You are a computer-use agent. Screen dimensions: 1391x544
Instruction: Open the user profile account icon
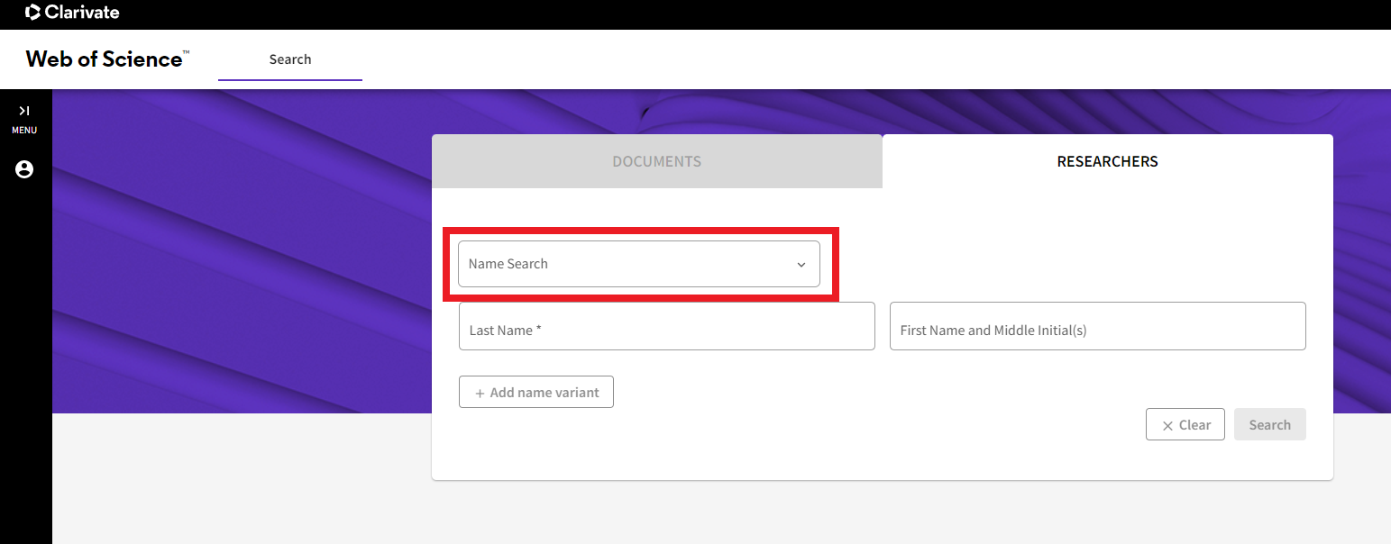click(24, 169)
